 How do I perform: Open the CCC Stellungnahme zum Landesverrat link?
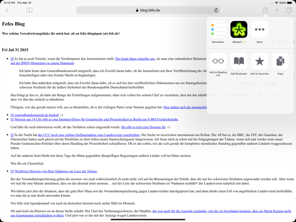[x=88, y=135]
